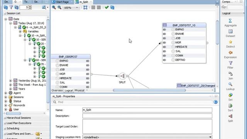Select step 60 - SER in tree

41,60
